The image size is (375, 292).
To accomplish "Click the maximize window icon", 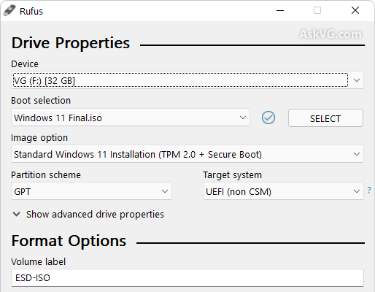I will (317, 10).
